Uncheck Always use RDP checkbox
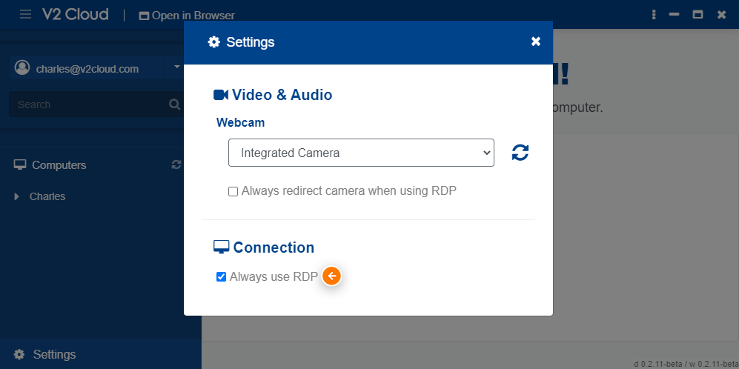739x369 pixels. [x=221, y=276]
